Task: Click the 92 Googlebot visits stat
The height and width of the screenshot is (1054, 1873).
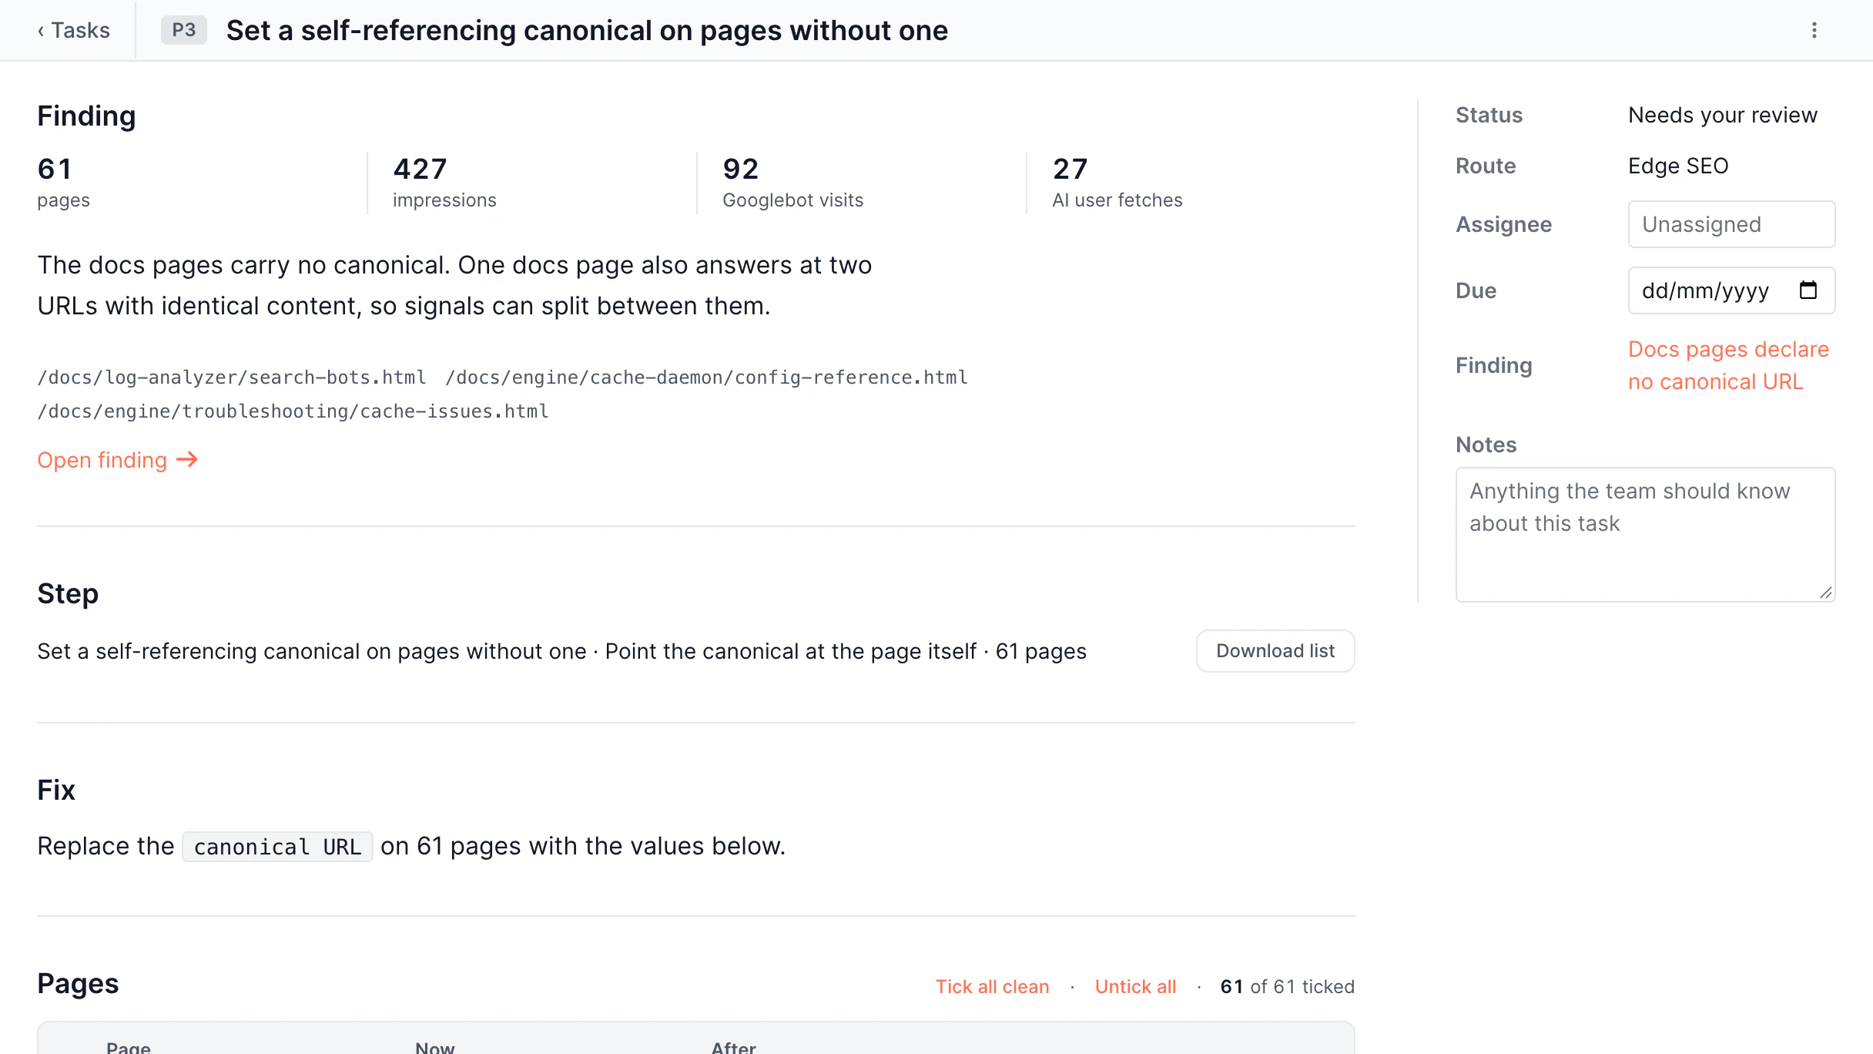Action: 792,183
